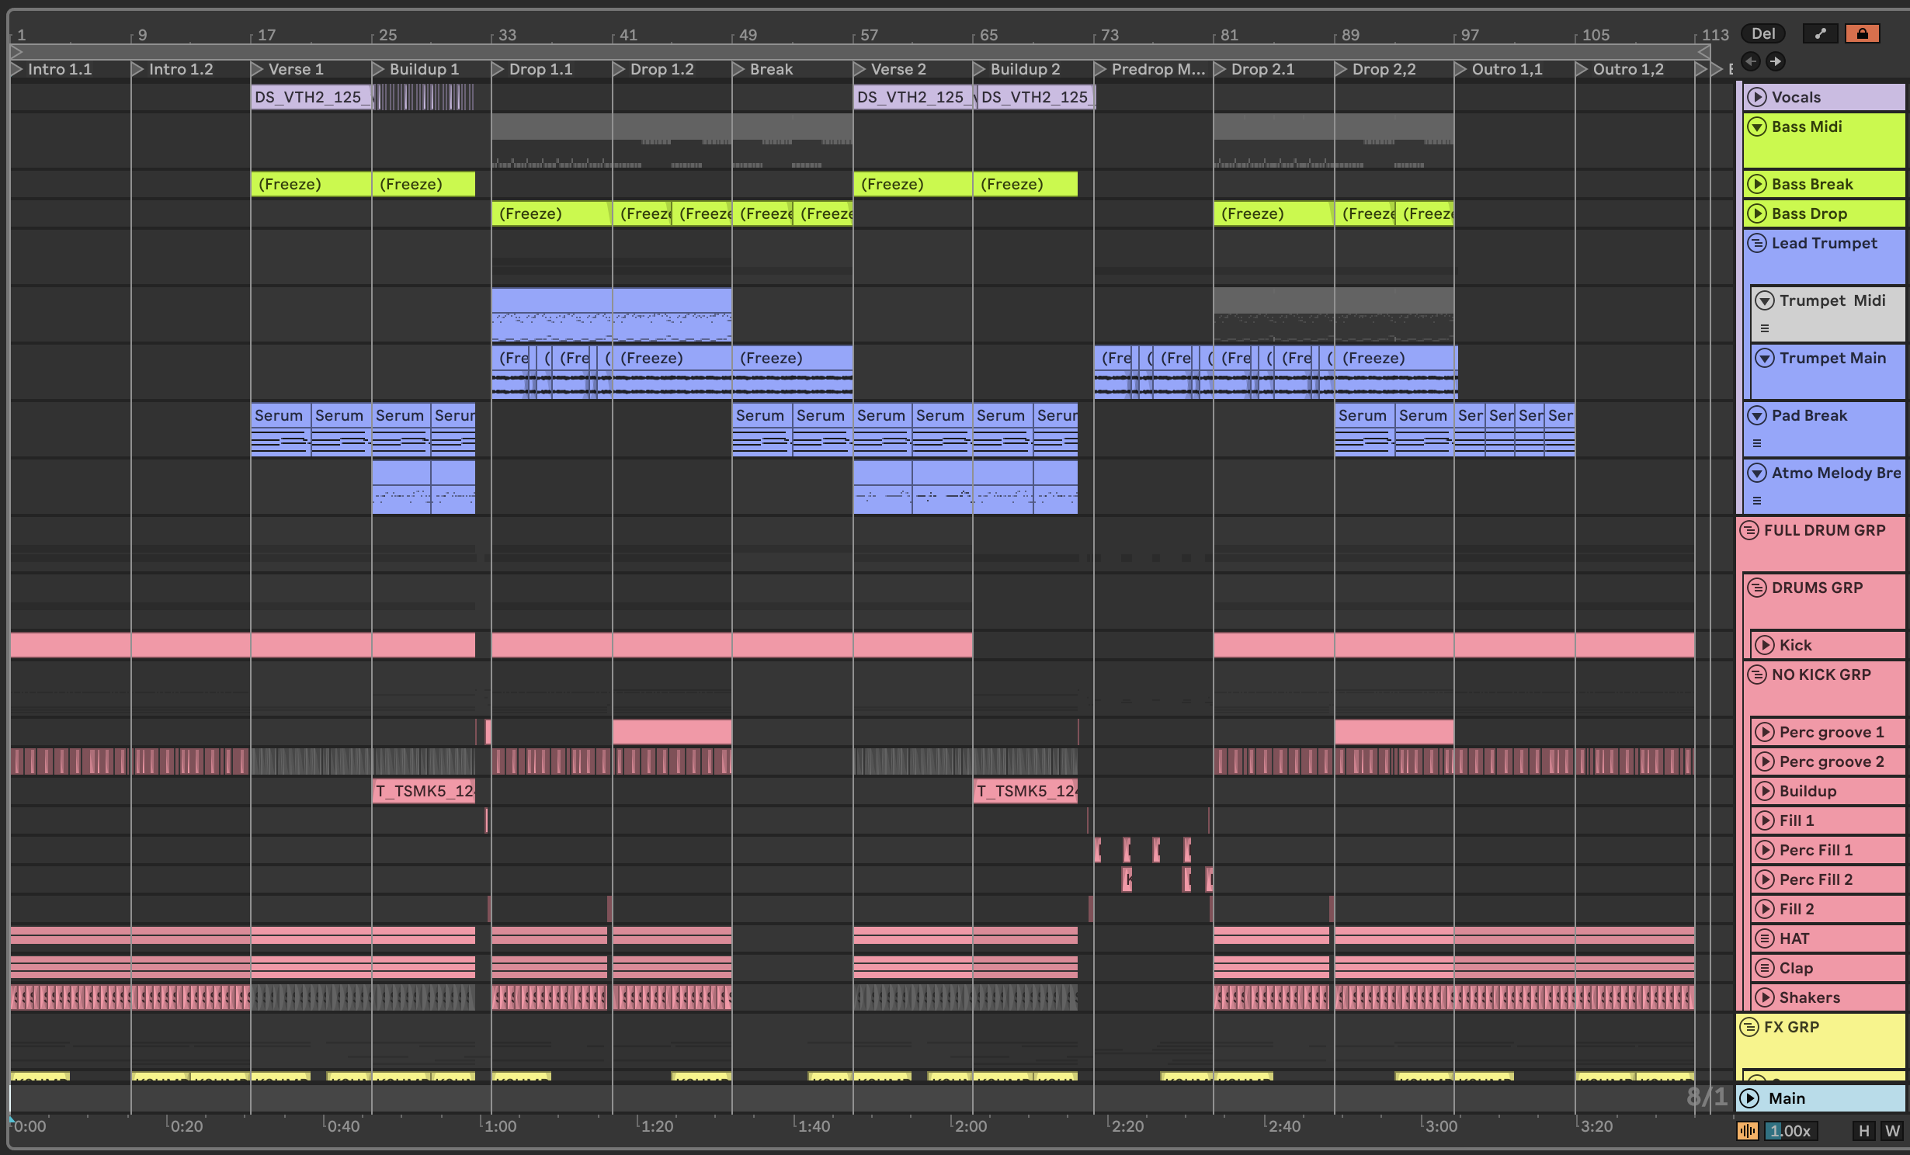Unfold the Kick track
The width and height of the screenshot is (1910, 1155).
pos(1765,645)
